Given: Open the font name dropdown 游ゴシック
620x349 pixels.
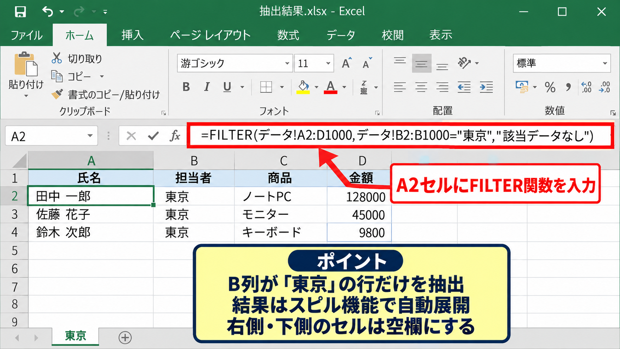Looking at the screenshot, I should (287, 63).
